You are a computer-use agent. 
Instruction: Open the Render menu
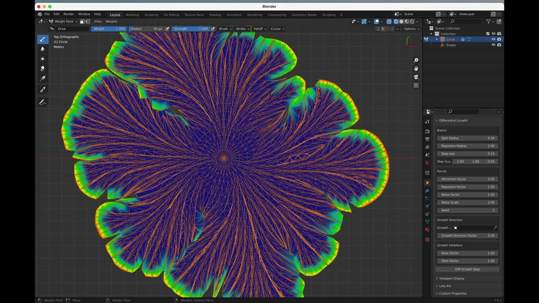69,14
